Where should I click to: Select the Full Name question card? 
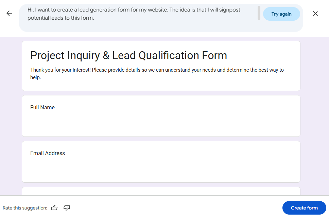(x=161, y=115)
